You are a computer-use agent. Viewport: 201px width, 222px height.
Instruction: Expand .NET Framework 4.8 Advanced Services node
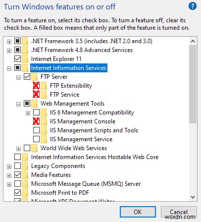[9, 51]
